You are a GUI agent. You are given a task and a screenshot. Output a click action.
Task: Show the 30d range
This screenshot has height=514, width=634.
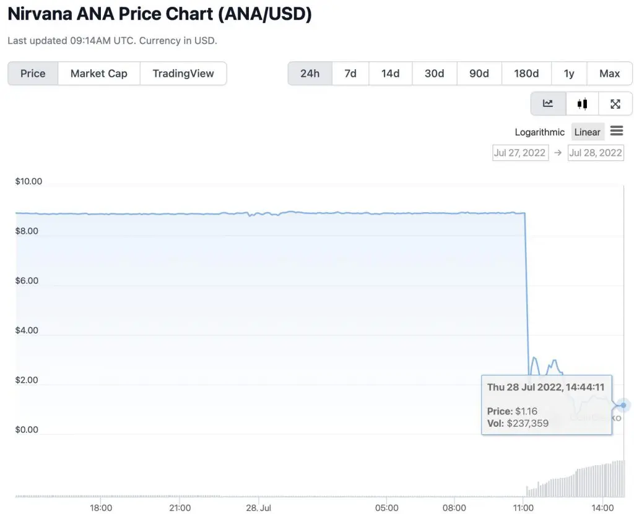click(435, 74)
